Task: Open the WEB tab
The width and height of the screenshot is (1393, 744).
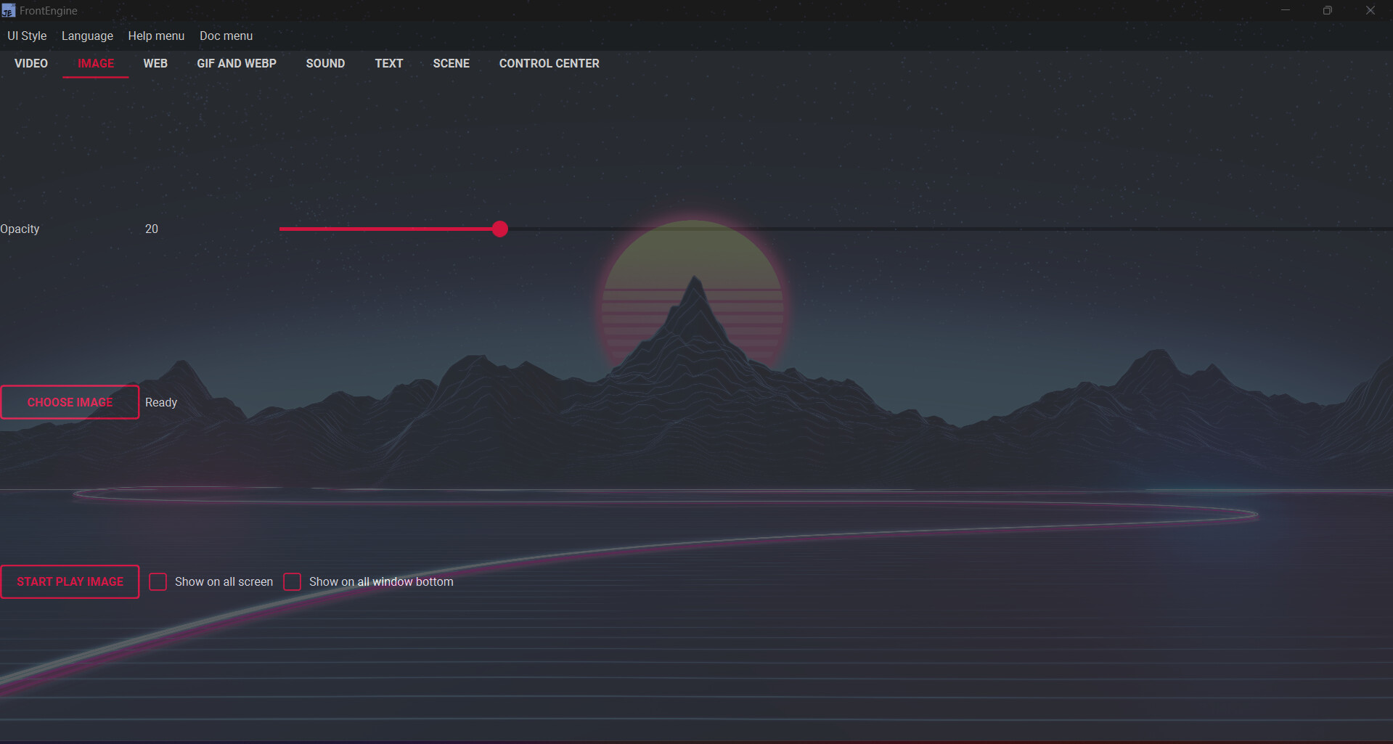Action: 155,63
